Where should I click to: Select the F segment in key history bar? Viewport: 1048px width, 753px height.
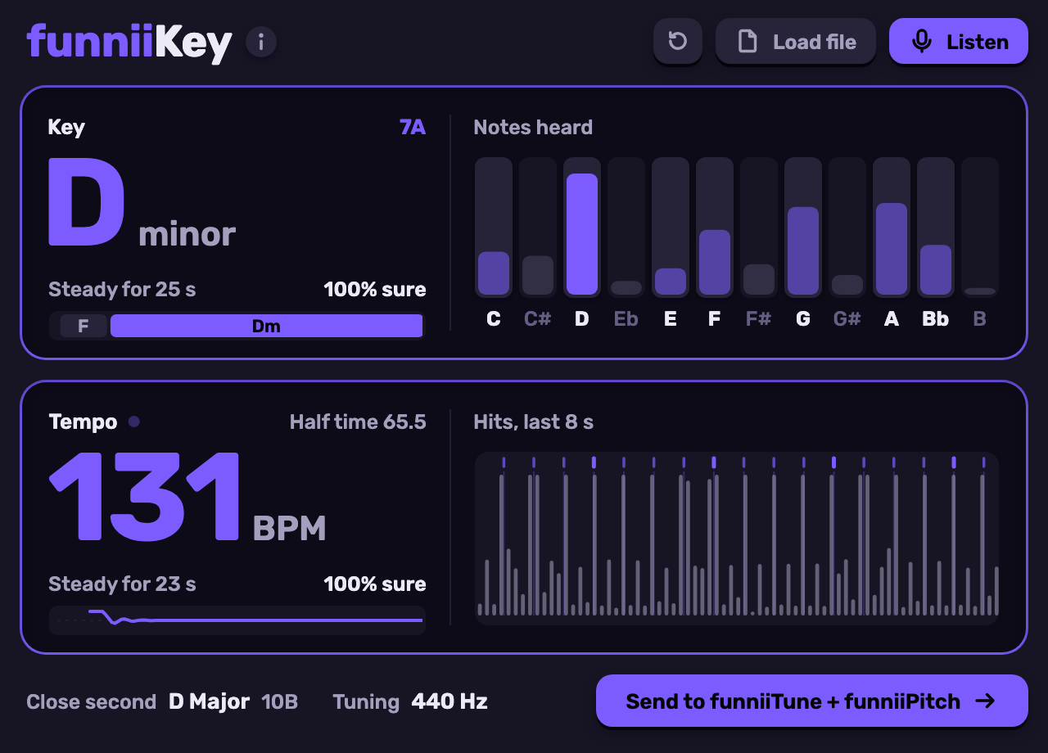[83, 326]
